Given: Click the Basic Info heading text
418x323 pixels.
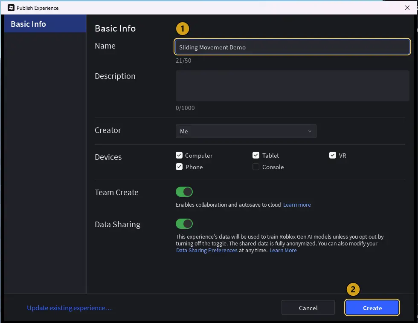Looking at the screenshot, I should pos(115,29).
